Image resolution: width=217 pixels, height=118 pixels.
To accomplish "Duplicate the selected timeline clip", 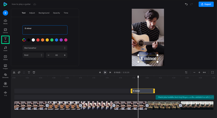I will 19,72.
